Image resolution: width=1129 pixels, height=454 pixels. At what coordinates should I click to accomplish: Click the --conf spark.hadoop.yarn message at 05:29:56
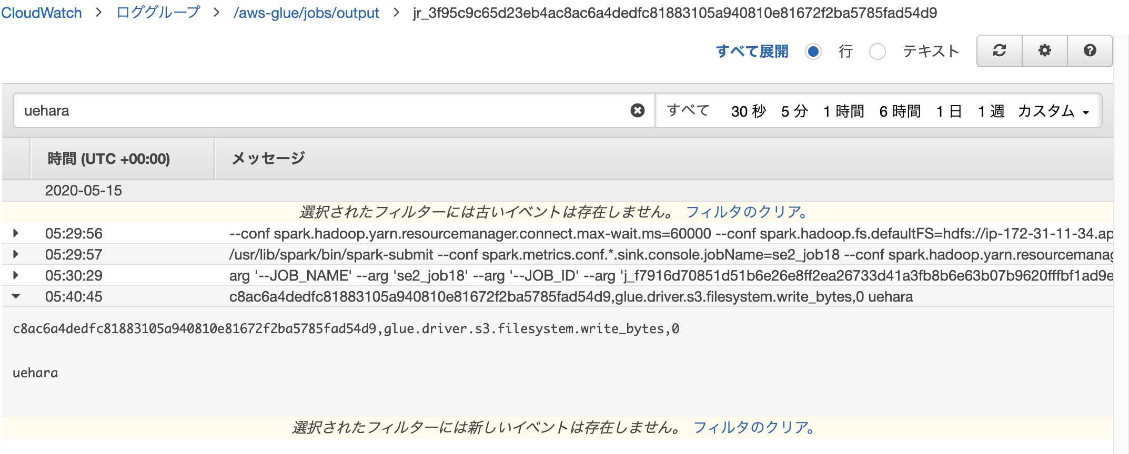[x=671, y=233]
